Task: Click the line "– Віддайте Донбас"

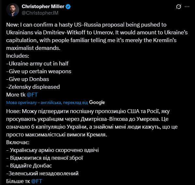Action: click(x=29, y=166)
